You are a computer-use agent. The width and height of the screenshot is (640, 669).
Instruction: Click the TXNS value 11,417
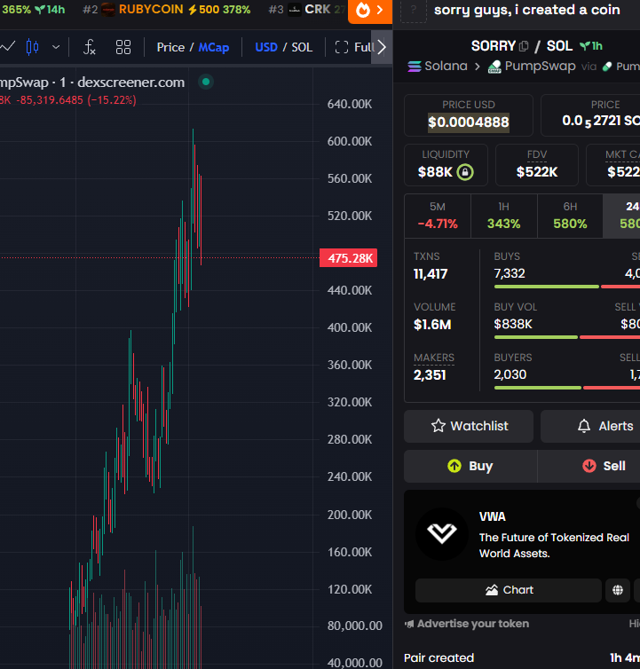pyautogui.click(x=431, y=274)
